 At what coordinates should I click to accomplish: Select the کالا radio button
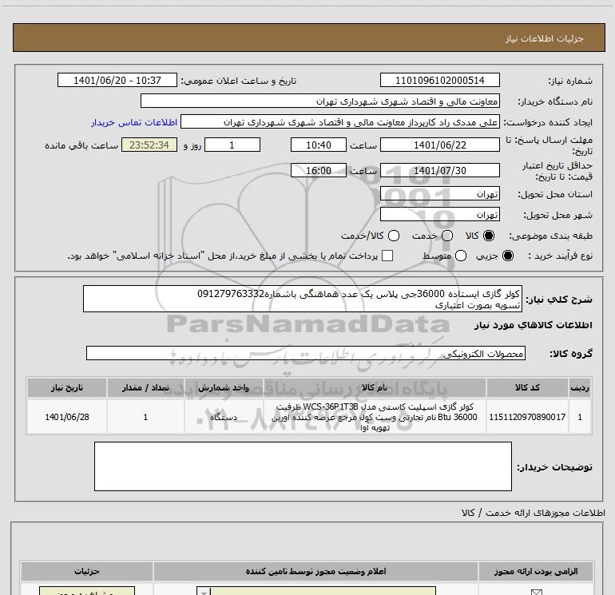(489, 236)
